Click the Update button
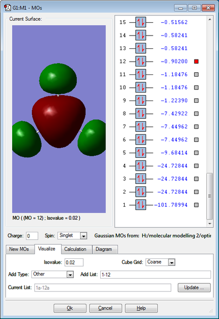The image size is (219, 319). click(194, 288)
